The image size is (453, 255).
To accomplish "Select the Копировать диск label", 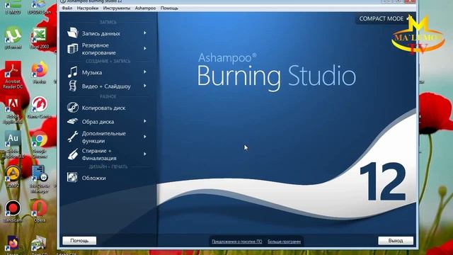I will click(x=104, y=108).
